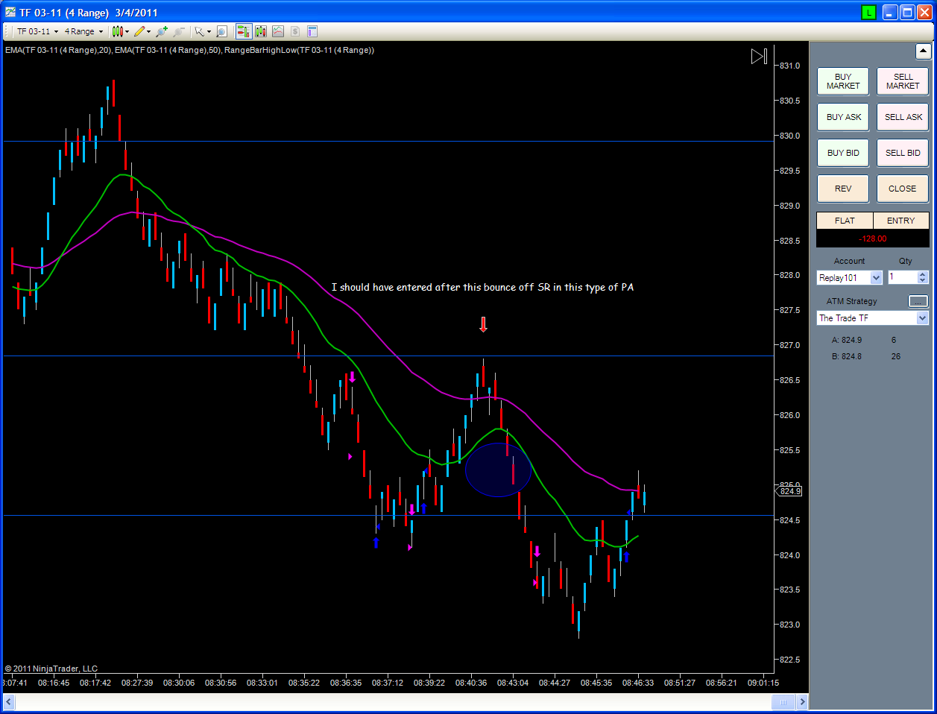Screen dimensions: 937x714
Task: Select the 'I should have entered' chart annotation
Action: 482,287
